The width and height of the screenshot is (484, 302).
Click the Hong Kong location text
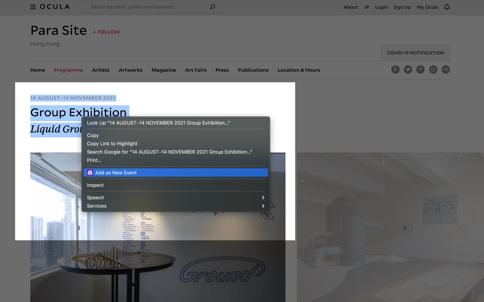45,44
